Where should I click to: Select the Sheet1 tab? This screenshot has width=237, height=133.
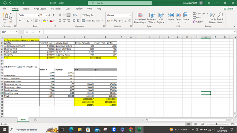pos(23,120)
